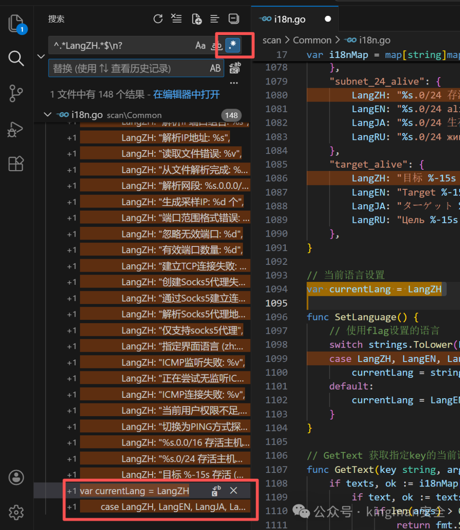Viewport: 460px width, 530px height.
Task: Click the Common breadcrumb segment
Action: click(312, 40)
